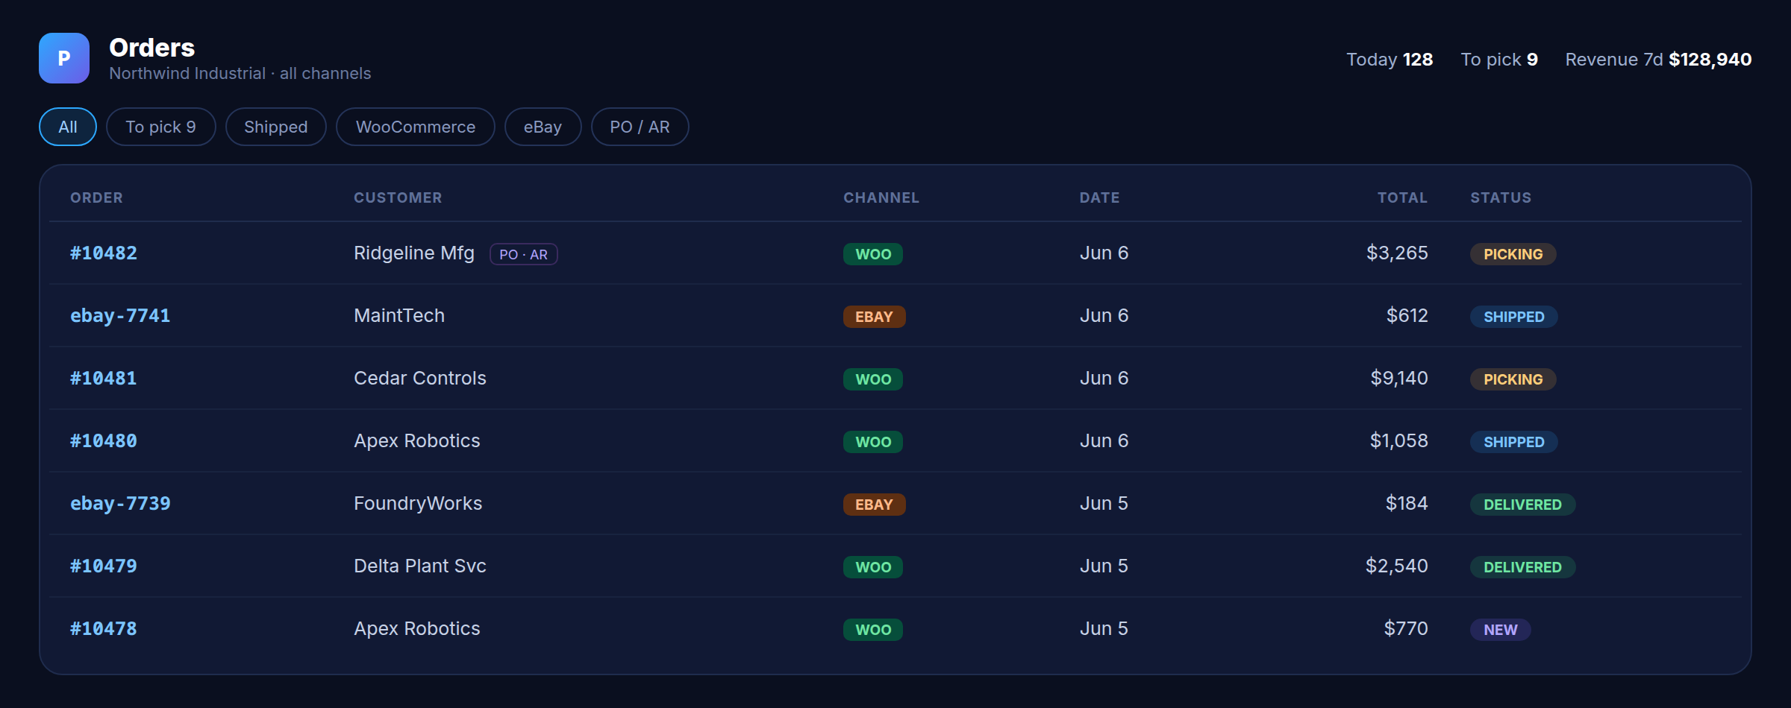Click the $612 total amount
Viewport: 1791px width, 708px height.
[x=1407, y=316]
